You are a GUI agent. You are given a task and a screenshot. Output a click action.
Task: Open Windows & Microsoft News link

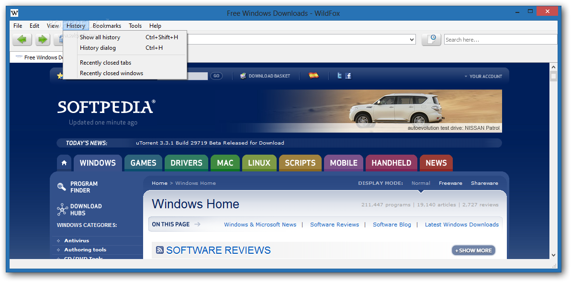(x=260, y=225)
